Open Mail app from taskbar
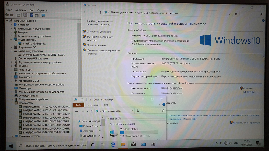The height and width of the screenshot is (151, 269). [x=133, y=145]
